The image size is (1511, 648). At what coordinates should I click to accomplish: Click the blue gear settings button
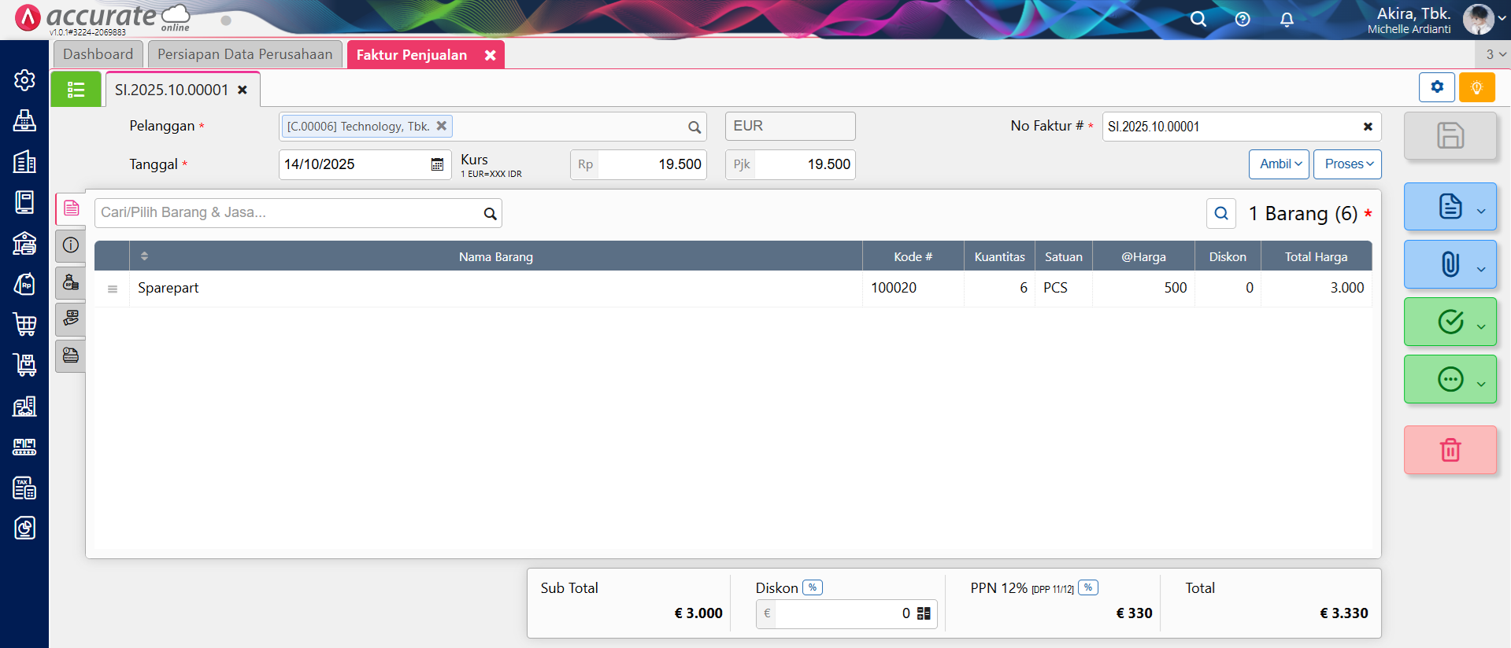1437,87
